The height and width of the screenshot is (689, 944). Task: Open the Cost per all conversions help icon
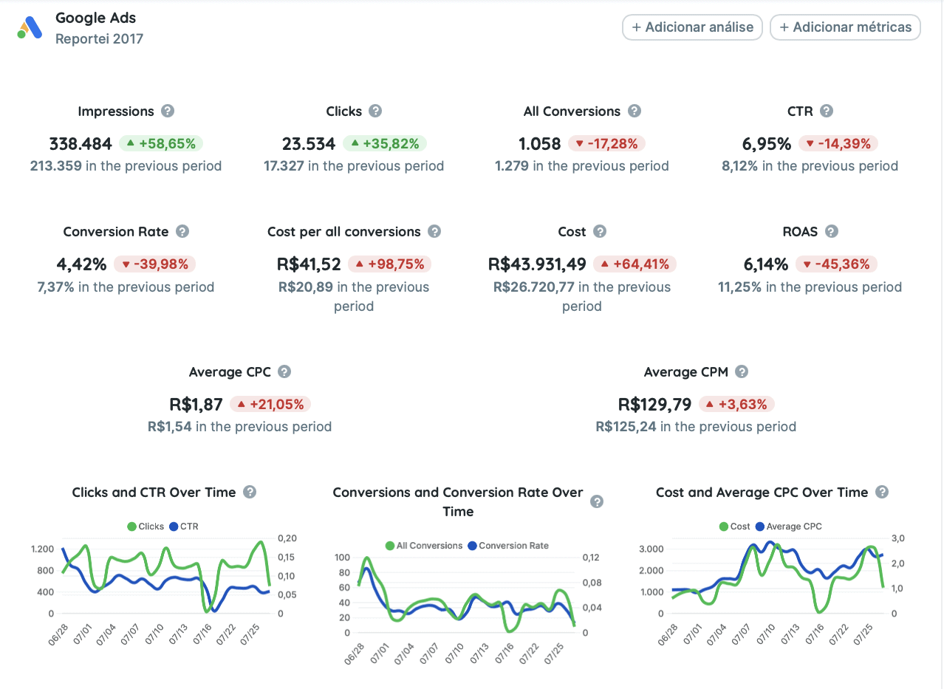(x=435, y=231)
